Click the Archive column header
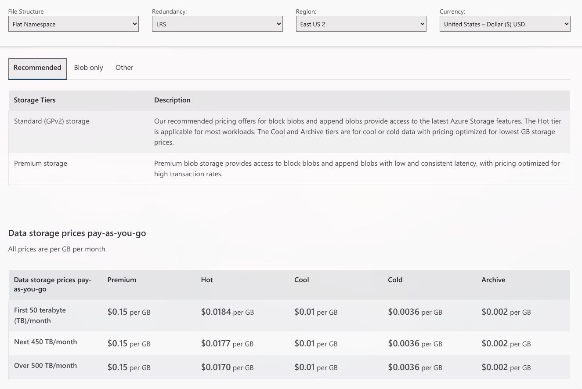The width and height of the screenshot is (582, 389). pos(493,280)
